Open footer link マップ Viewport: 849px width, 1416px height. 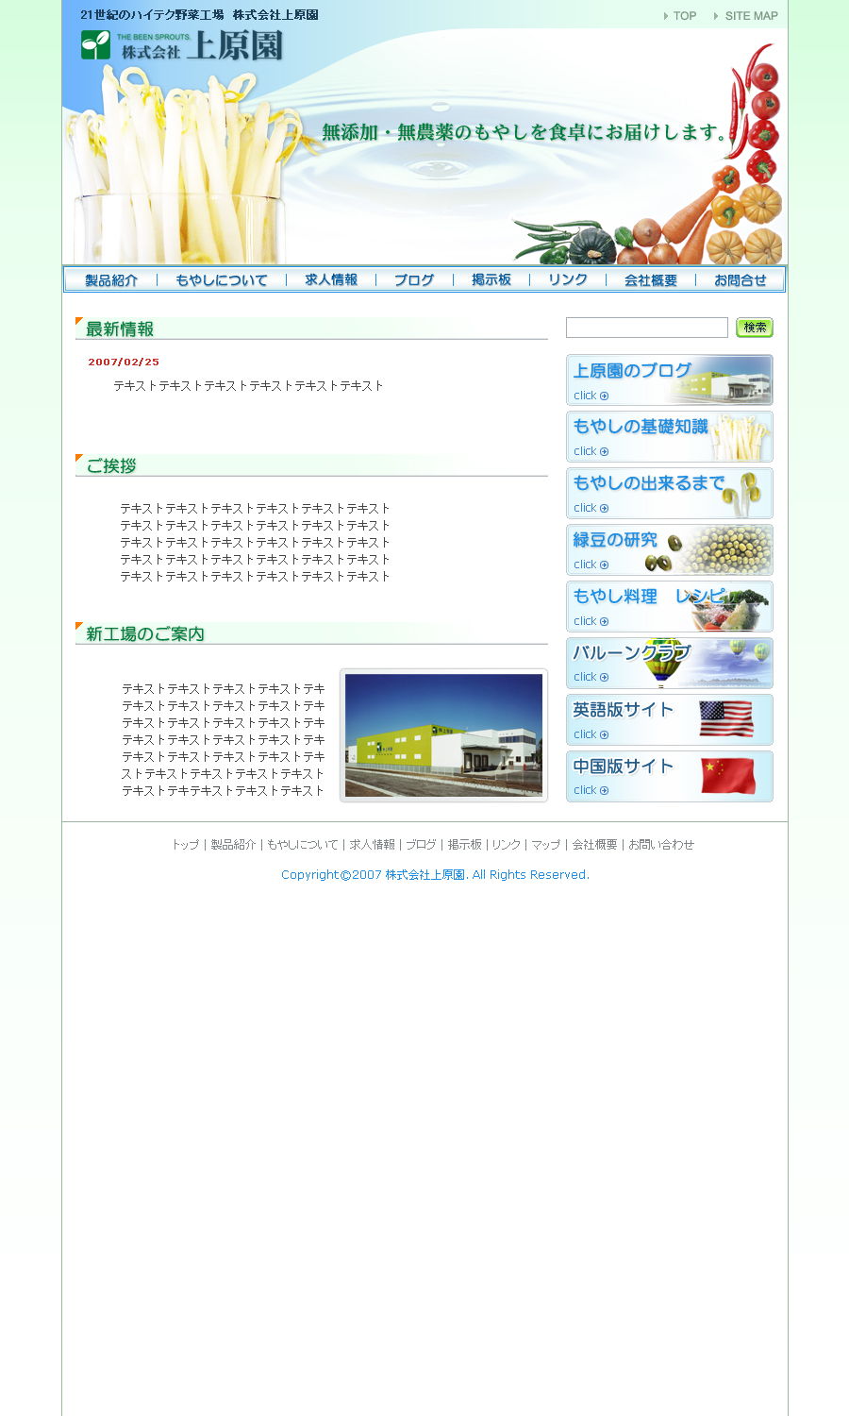click(545, 845)
